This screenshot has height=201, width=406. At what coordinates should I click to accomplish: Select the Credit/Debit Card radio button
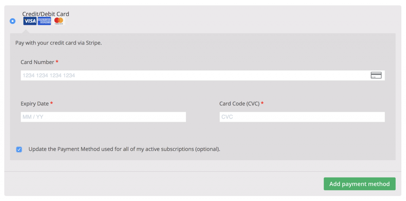(12, 21)
